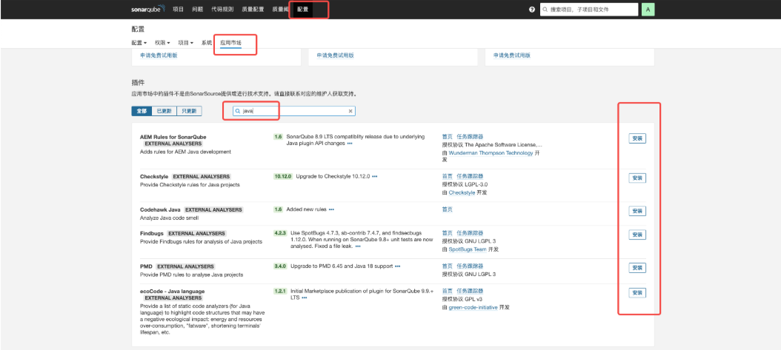This screenshot has width=781, height=350.
Task: Click the magnifier icon in the plugin search box
Action: point(238,111)
